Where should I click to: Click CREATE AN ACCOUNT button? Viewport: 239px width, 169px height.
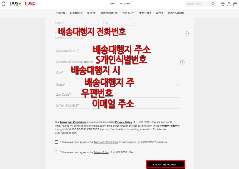(166, 165)
